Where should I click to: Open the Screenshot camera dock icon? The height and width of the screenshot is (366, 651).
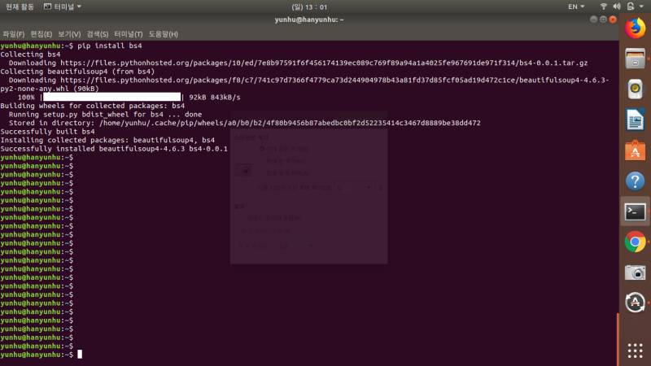(x=635, y=272)
